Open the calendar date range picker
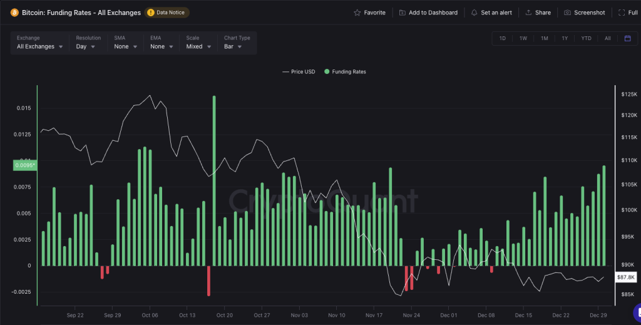 [627, 38]
